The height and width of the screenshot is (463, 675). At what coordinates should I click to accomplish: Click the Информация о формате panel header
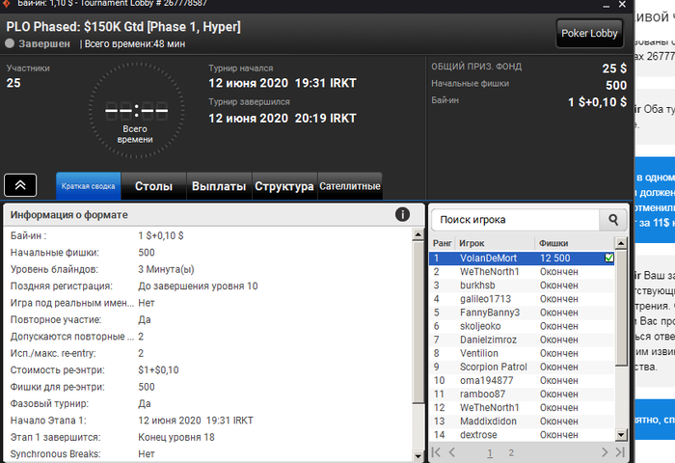pos(214,214)
